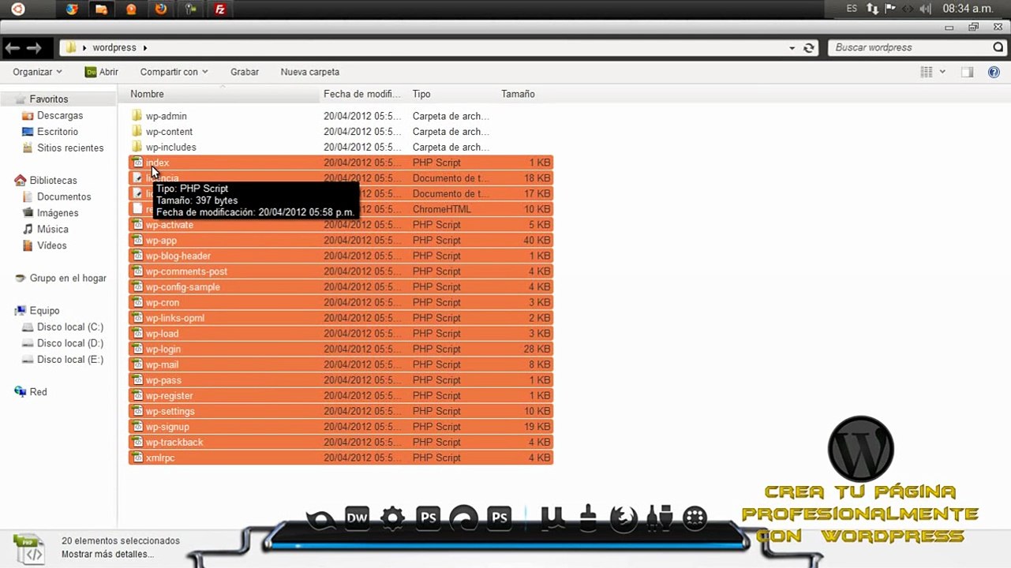Open Disco local (E:)
This screenshot has height=568, width=1011.
(70, 359)
